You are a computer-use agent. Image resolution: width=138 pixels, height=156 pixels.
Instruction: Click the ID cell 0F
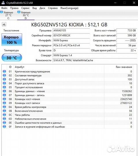[10, 127]
